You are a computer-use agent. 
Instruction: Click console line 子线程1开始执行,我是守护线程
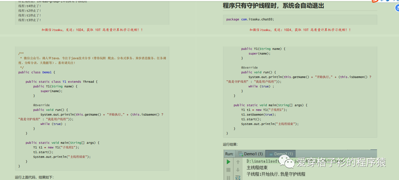click(x=276, y=174)
